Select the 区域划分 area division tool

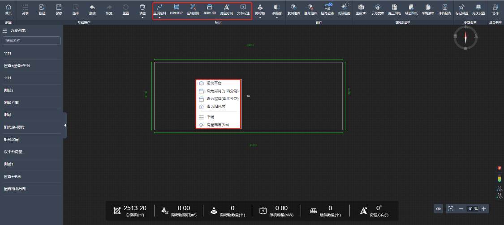pyautogui.click(x=176, y=10)
